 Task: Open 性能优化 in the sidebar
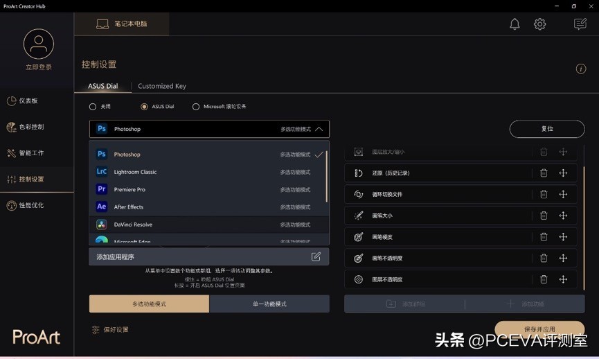37,205
